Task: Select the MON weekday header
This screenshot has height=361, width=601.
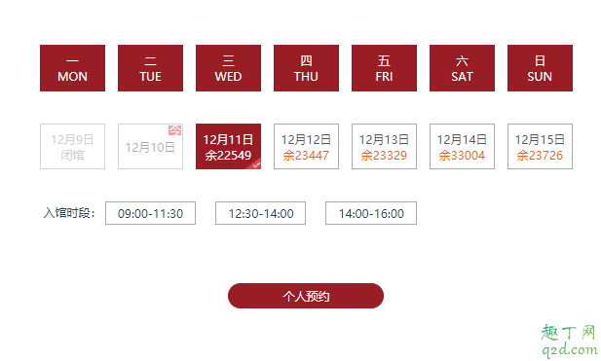Action: pyautogui.click(x=72, y=68)
